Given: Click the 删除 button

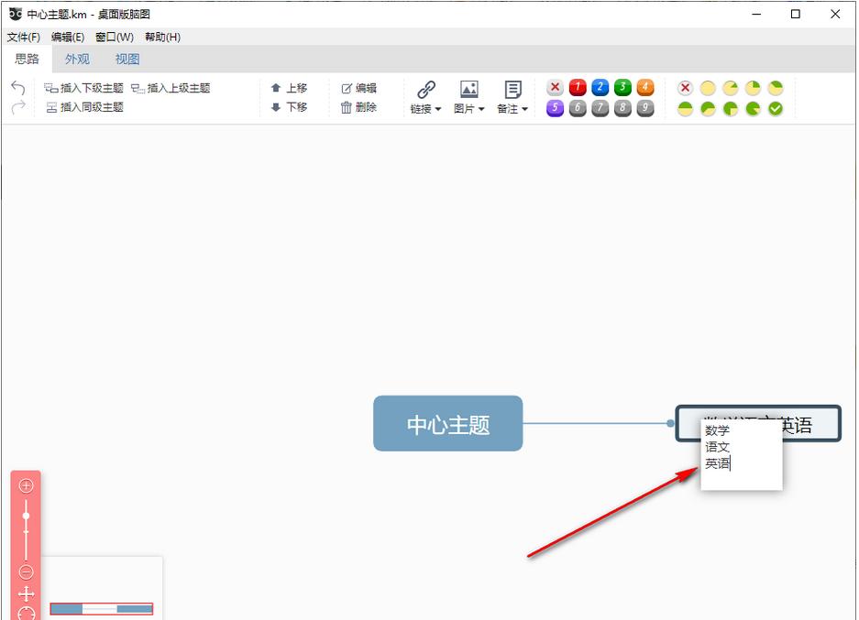Looking at the screenshot, I should click(x=358, y=107).
